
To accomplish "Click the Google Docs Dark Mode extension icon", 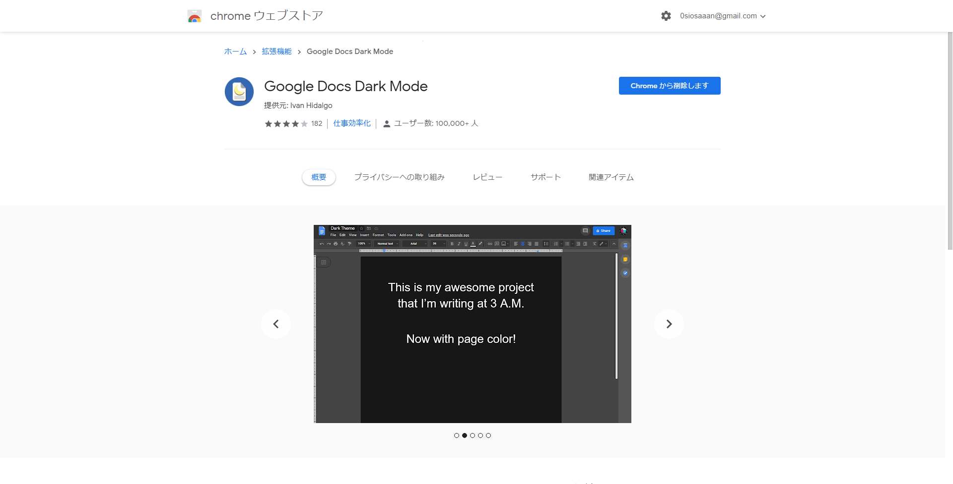I will 239,92.
